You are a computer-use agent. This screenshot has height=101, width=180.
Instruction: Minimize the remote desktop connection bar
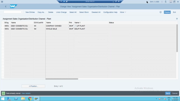113,1
